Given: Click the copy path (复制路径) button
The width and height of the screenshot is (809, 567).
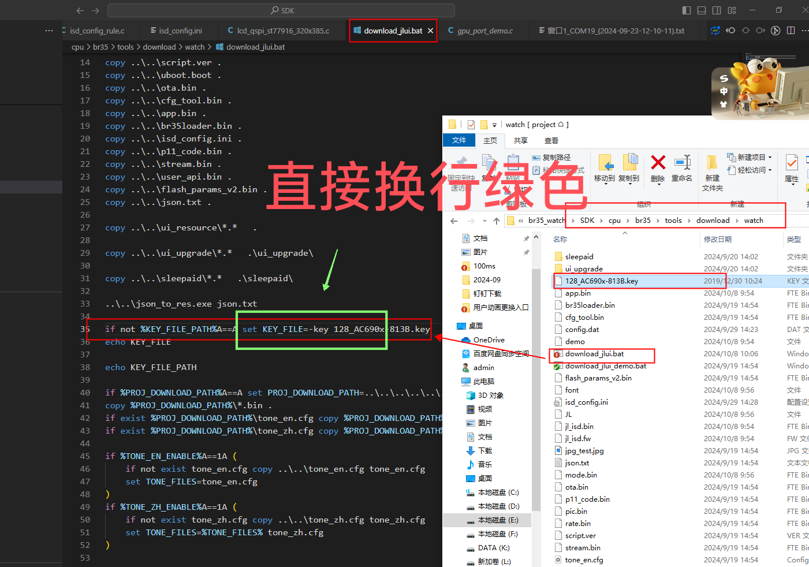Looking at the screenshot, I should tap(551, 157).
